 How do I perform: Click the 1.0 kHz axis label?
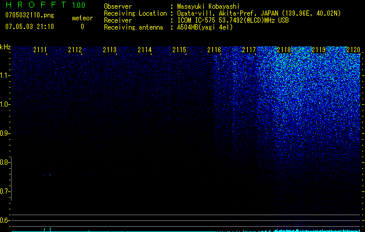point(5,104)
